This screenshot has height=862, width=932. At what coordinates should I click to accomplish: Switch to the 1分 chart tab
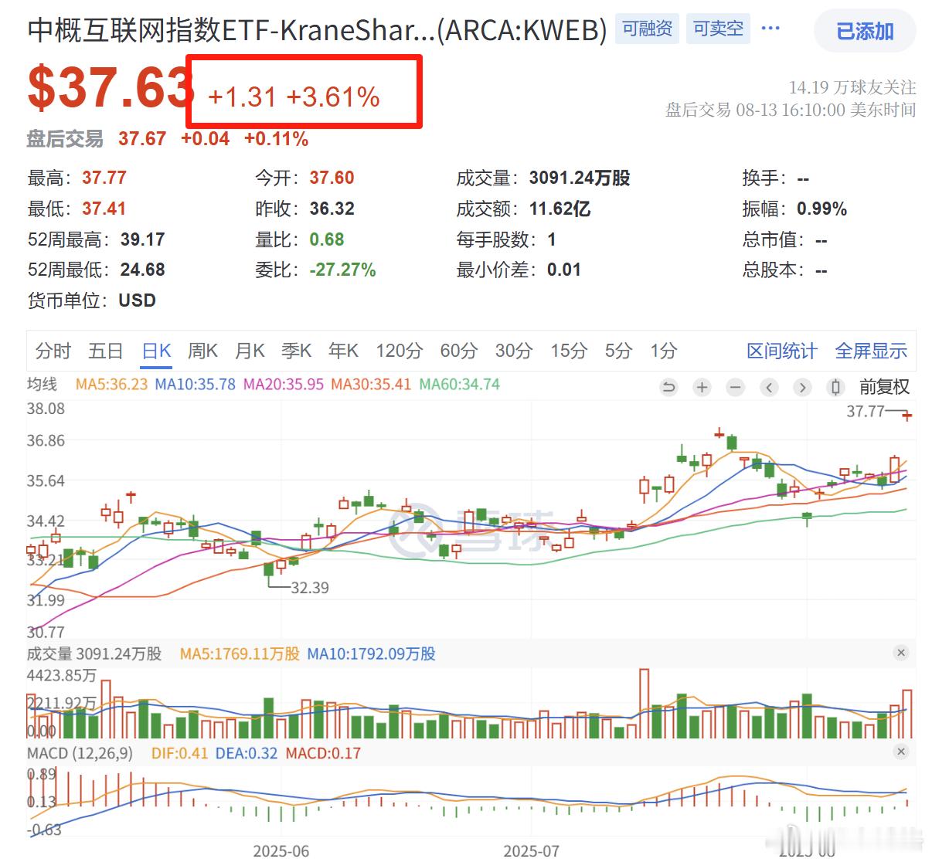point(663,351)
